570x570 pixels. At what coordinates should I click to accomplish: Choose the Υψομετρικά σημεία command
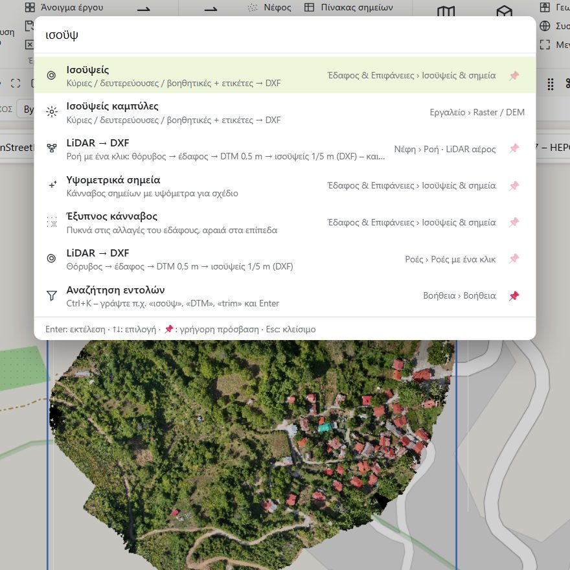tap(284, 185)
